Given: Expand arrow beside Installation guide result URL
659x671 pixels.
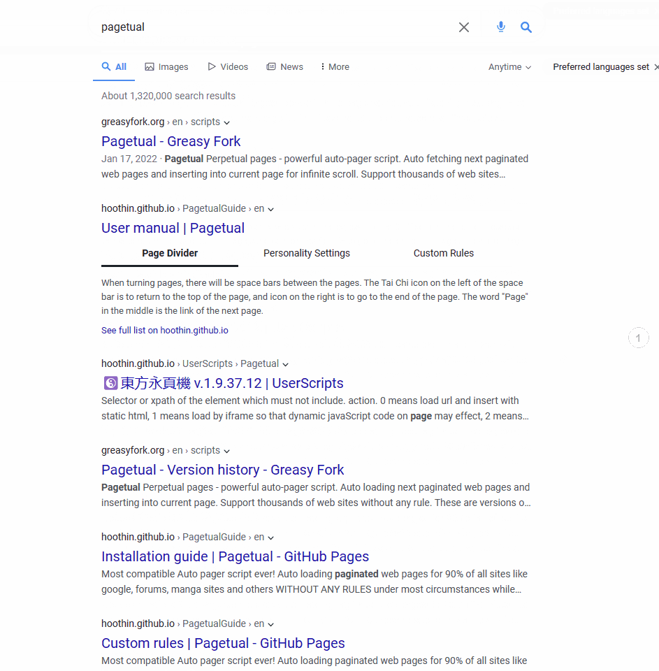Looking at the screenshot, I should [x=271, y=538].
